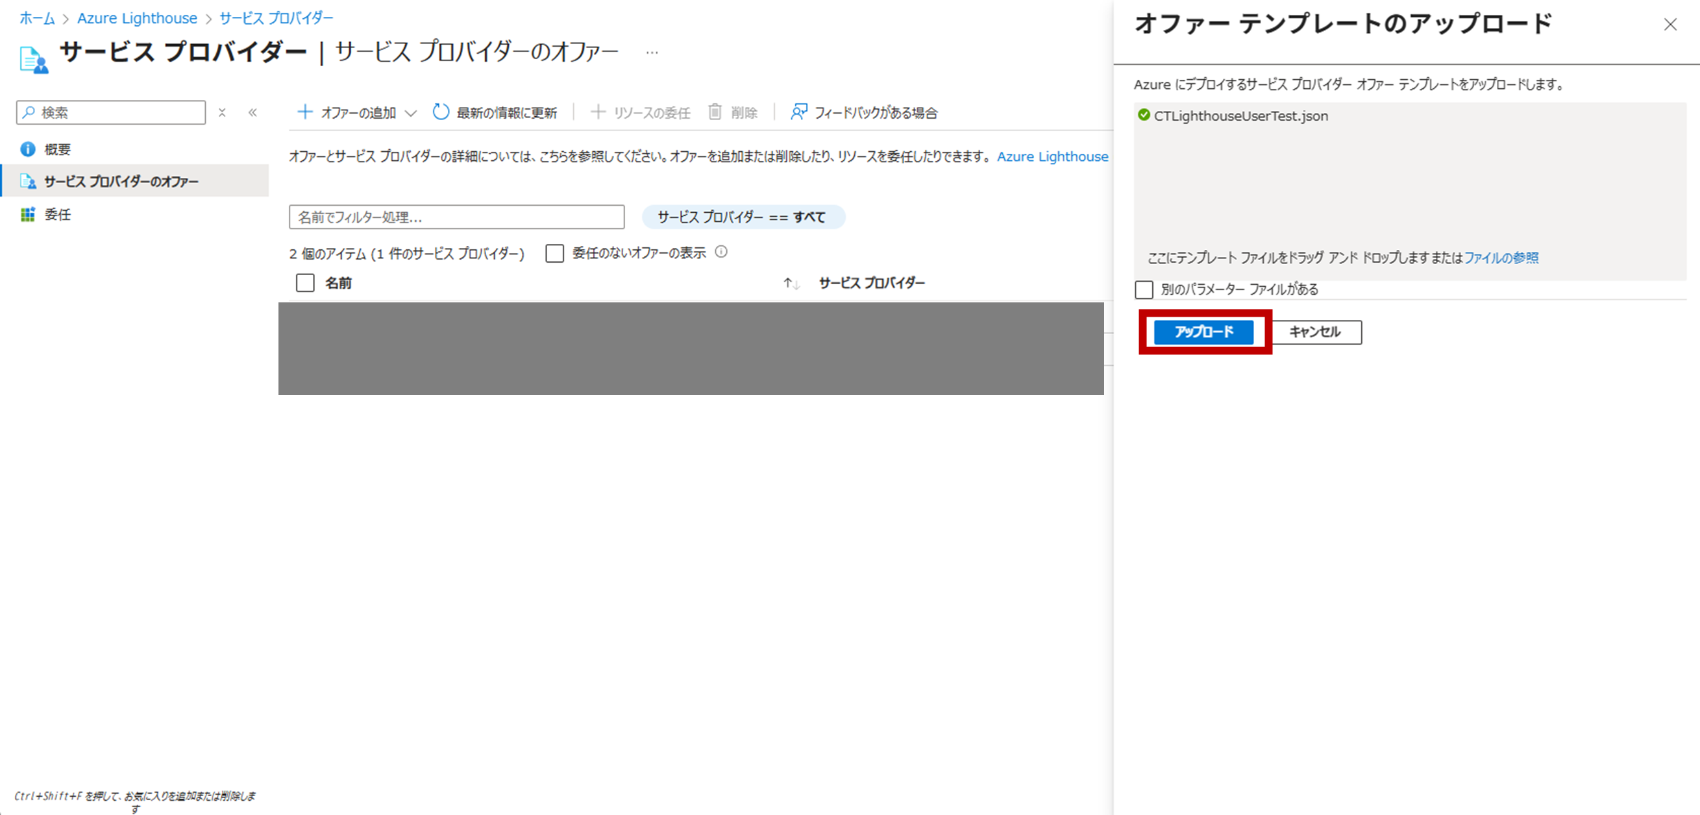Toggle 委任のないオファーの表示 checkbox
Image resolution: width=1700 pixels, height=815 pixels.
[554, 254]
